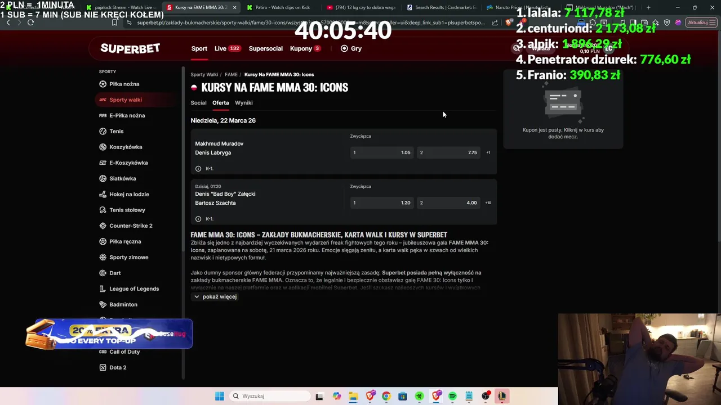Close the Kursy na FAME MMA 30 tab
This screenshot has height=405, width=721.
234,7
